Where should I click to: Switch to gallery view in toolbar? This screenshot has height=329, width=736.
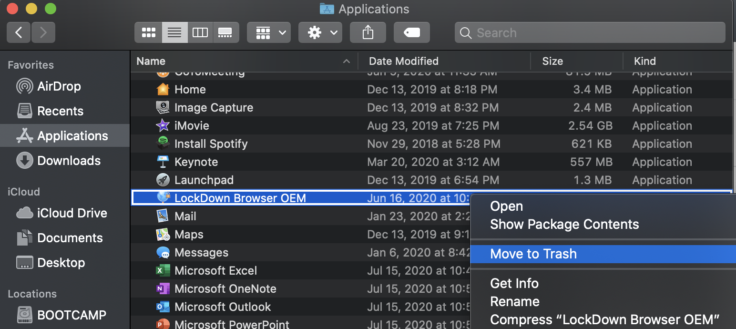click(x=225, y=32)
